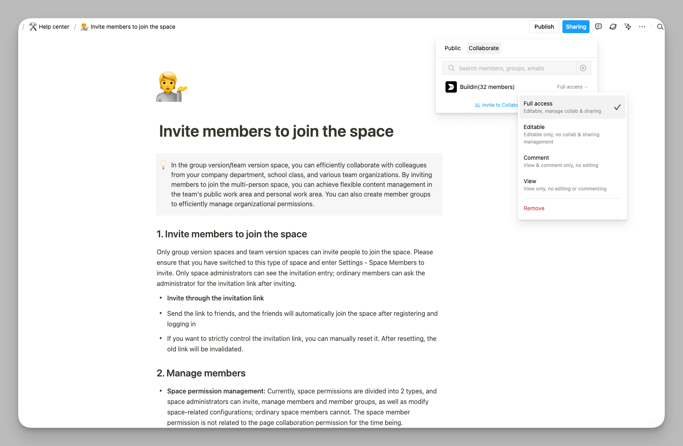
Task: Switch to the Public tab
Action: [x=452, y=48]
